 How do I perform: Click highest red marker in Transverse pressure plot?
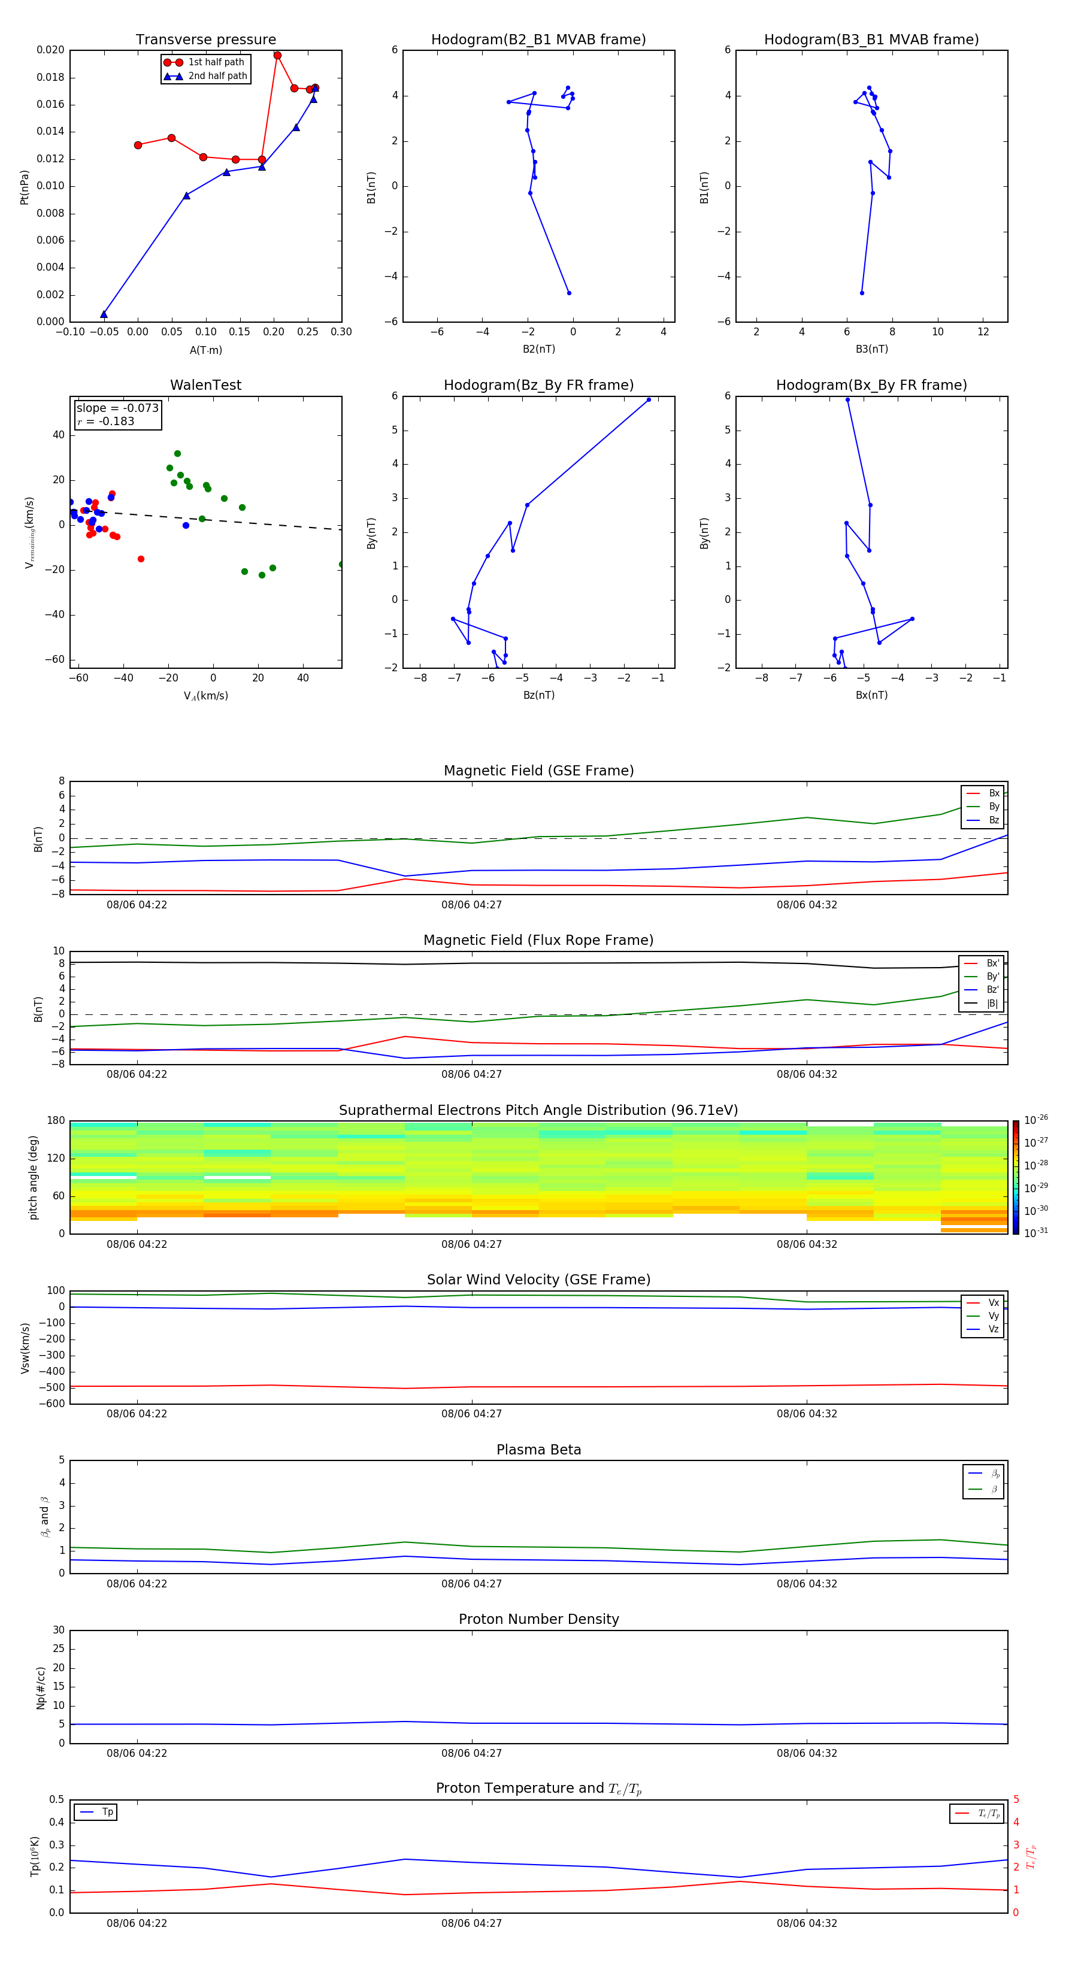277,55
